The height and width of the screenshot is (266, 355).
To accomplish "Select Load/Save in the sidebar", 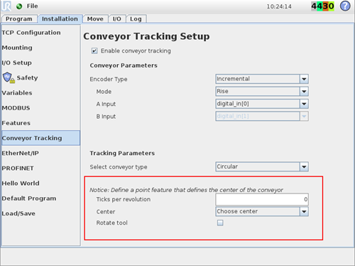I will (18, 213).
